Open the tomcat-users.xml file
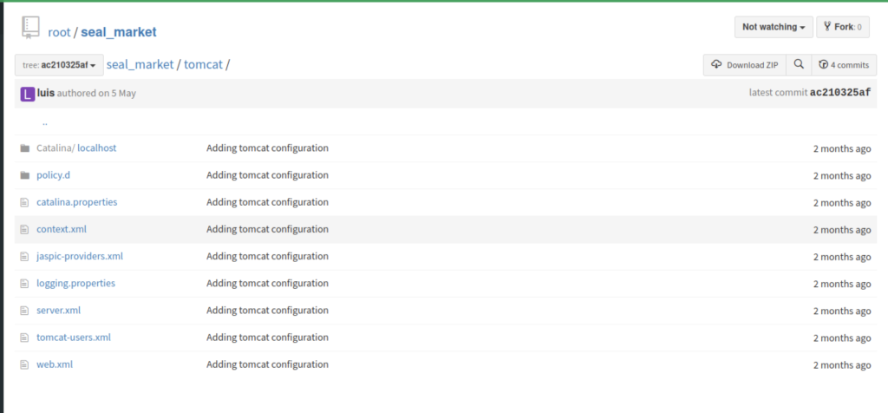This screenshot has width=888, height=413. click(74, 338)
